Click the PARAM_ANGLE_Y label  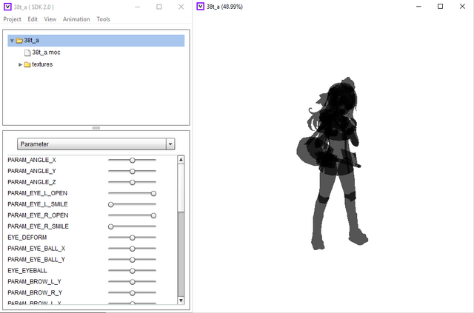32,171
